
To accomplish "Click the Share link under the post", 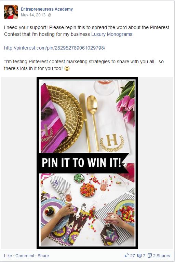I will tap(43, 256).
